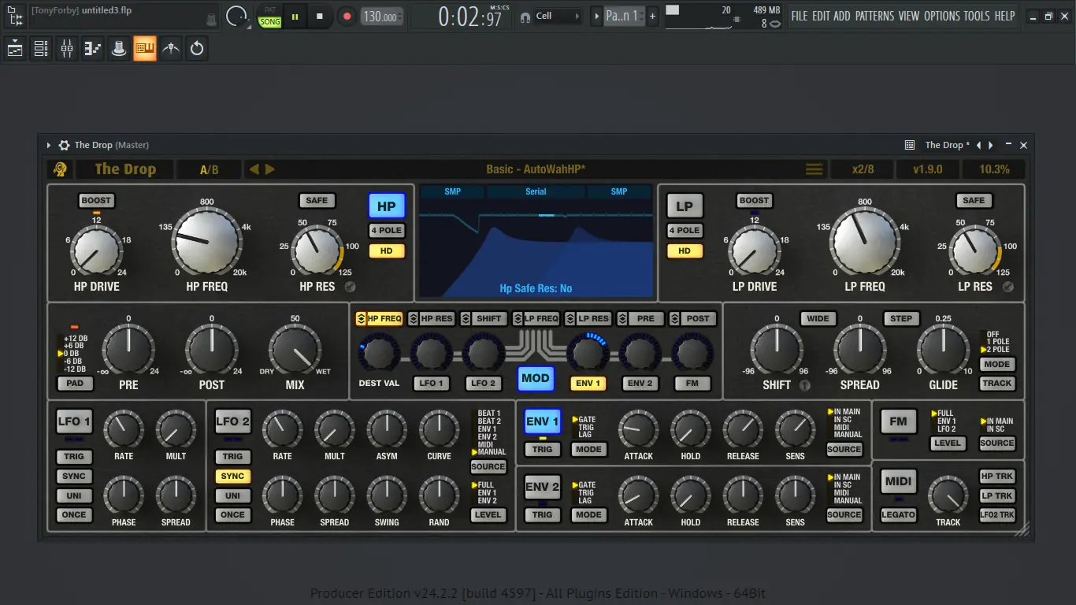
Task: Open the HP FREQ mod destination arrows
Action: 361,318
